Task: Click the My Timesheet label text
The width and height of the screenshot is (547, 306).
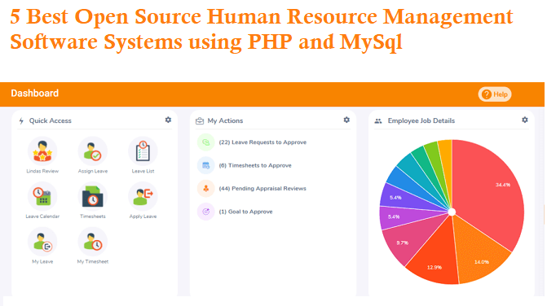Action: point(93,261)
